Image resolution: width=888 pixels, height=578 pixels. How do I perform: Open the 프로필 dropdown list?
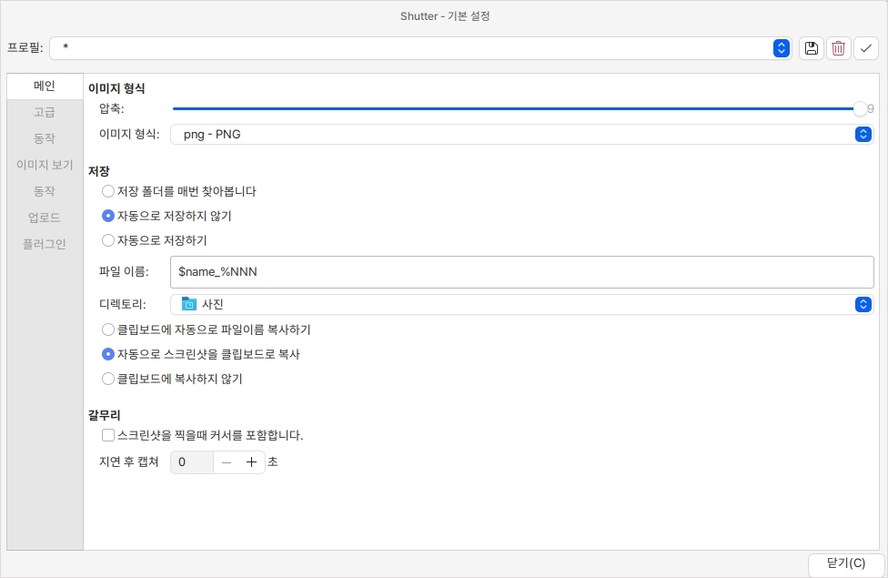(781, 48)
